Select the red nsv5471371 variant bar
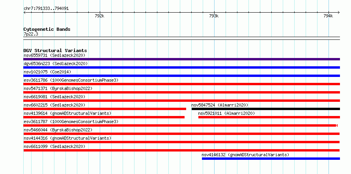Image resolution: width=351 pixels, height=174 pixels. (x=181, y=92)
